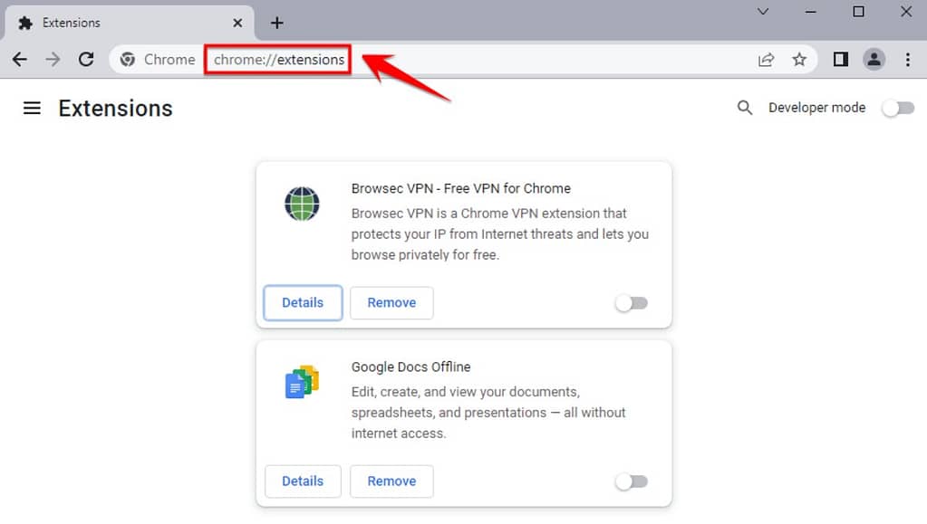Open the tab search chevron
927x524 pixels.
point(763,11)
